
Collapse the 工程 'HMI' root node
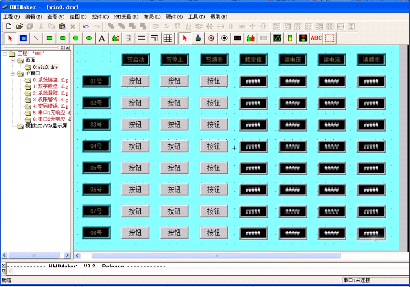point(5,54)
